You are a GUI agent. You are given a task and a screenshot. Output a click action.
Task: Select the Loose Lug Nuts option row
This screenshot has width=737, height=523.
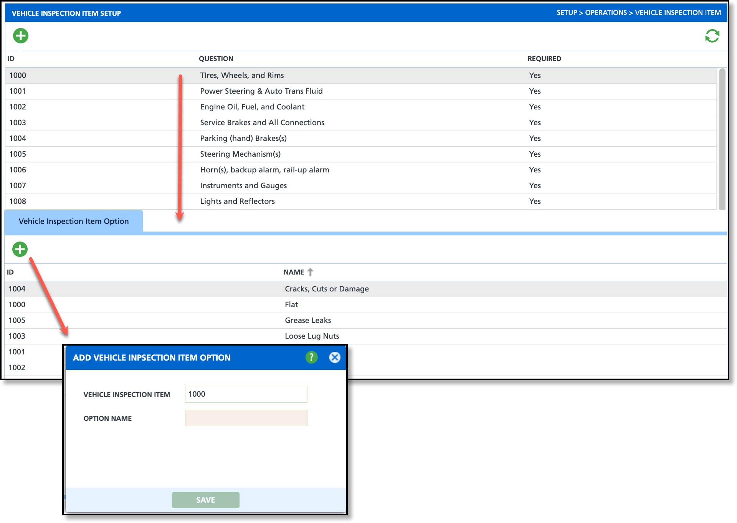point(312,336)
